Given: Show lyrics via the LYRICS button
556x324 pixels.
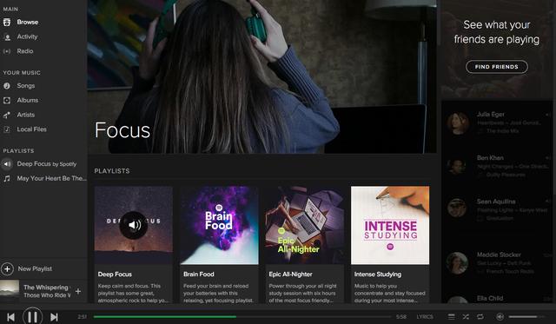Looking at the screenshot, I should (425, 316).
